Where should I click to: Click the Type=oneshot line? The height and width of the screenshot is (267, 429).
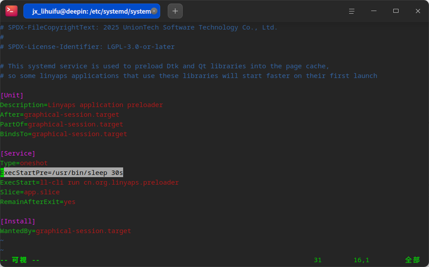pos(24,163)
